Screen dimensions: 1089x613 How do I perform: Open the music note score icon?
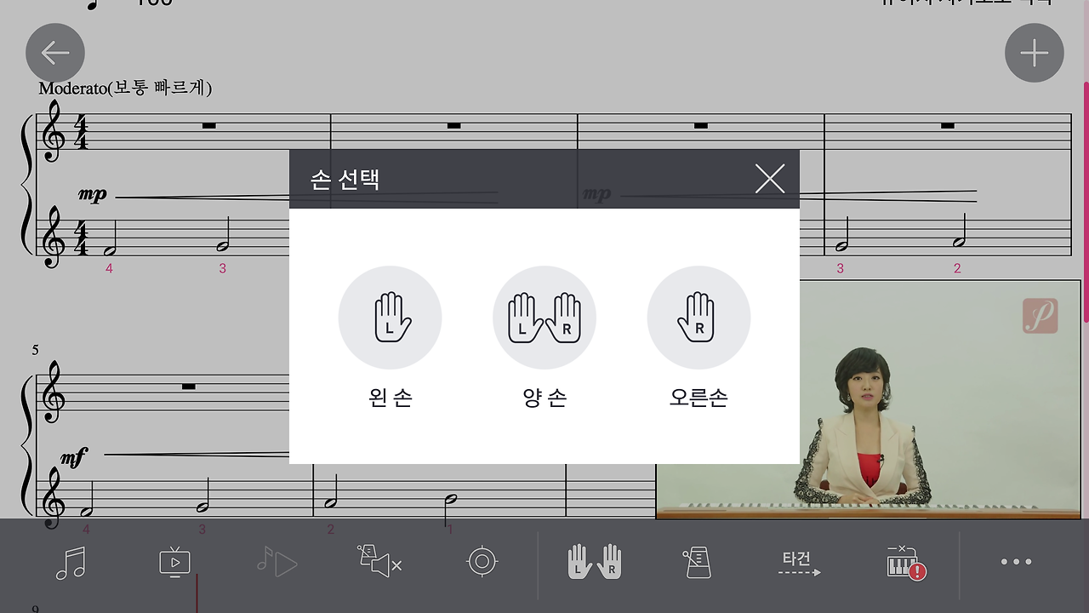(71, 563)
